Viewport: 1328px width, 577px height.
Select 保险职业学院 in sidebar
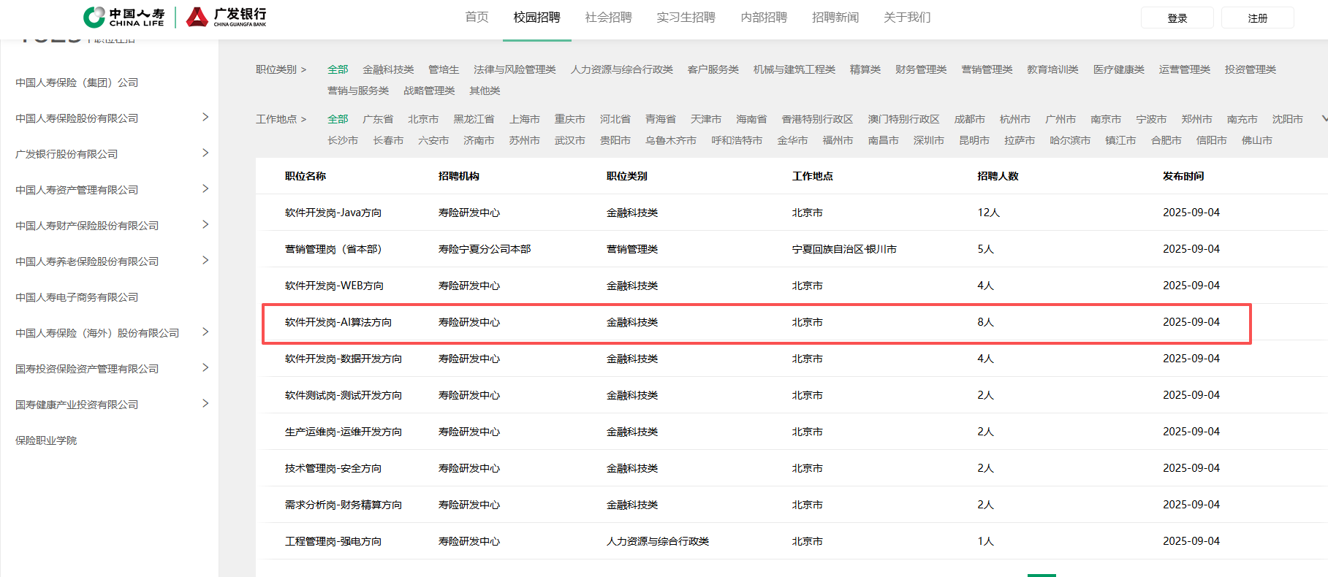pos(46,440)
